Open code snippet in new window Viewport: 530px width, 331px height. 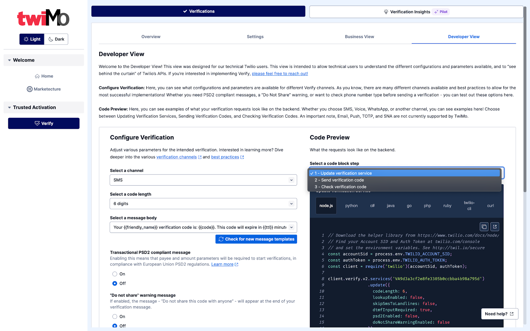coord(495,227)
